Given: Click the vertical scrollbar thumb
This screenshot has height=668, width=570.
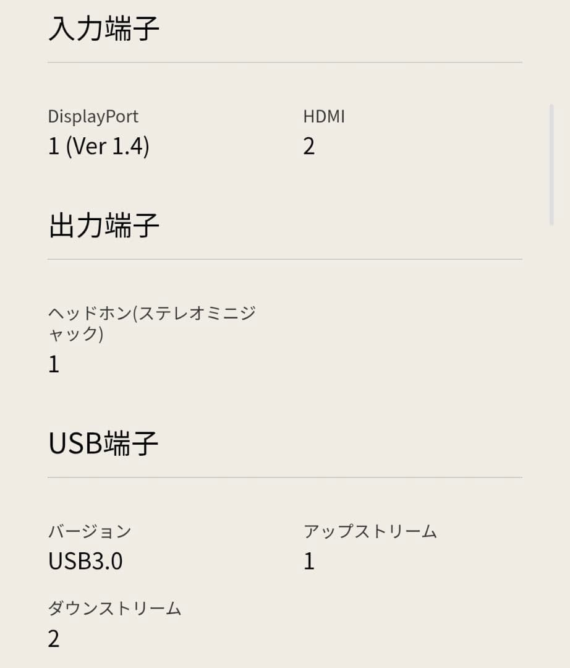Looking at the screenshot, I should tap(551, 164).
